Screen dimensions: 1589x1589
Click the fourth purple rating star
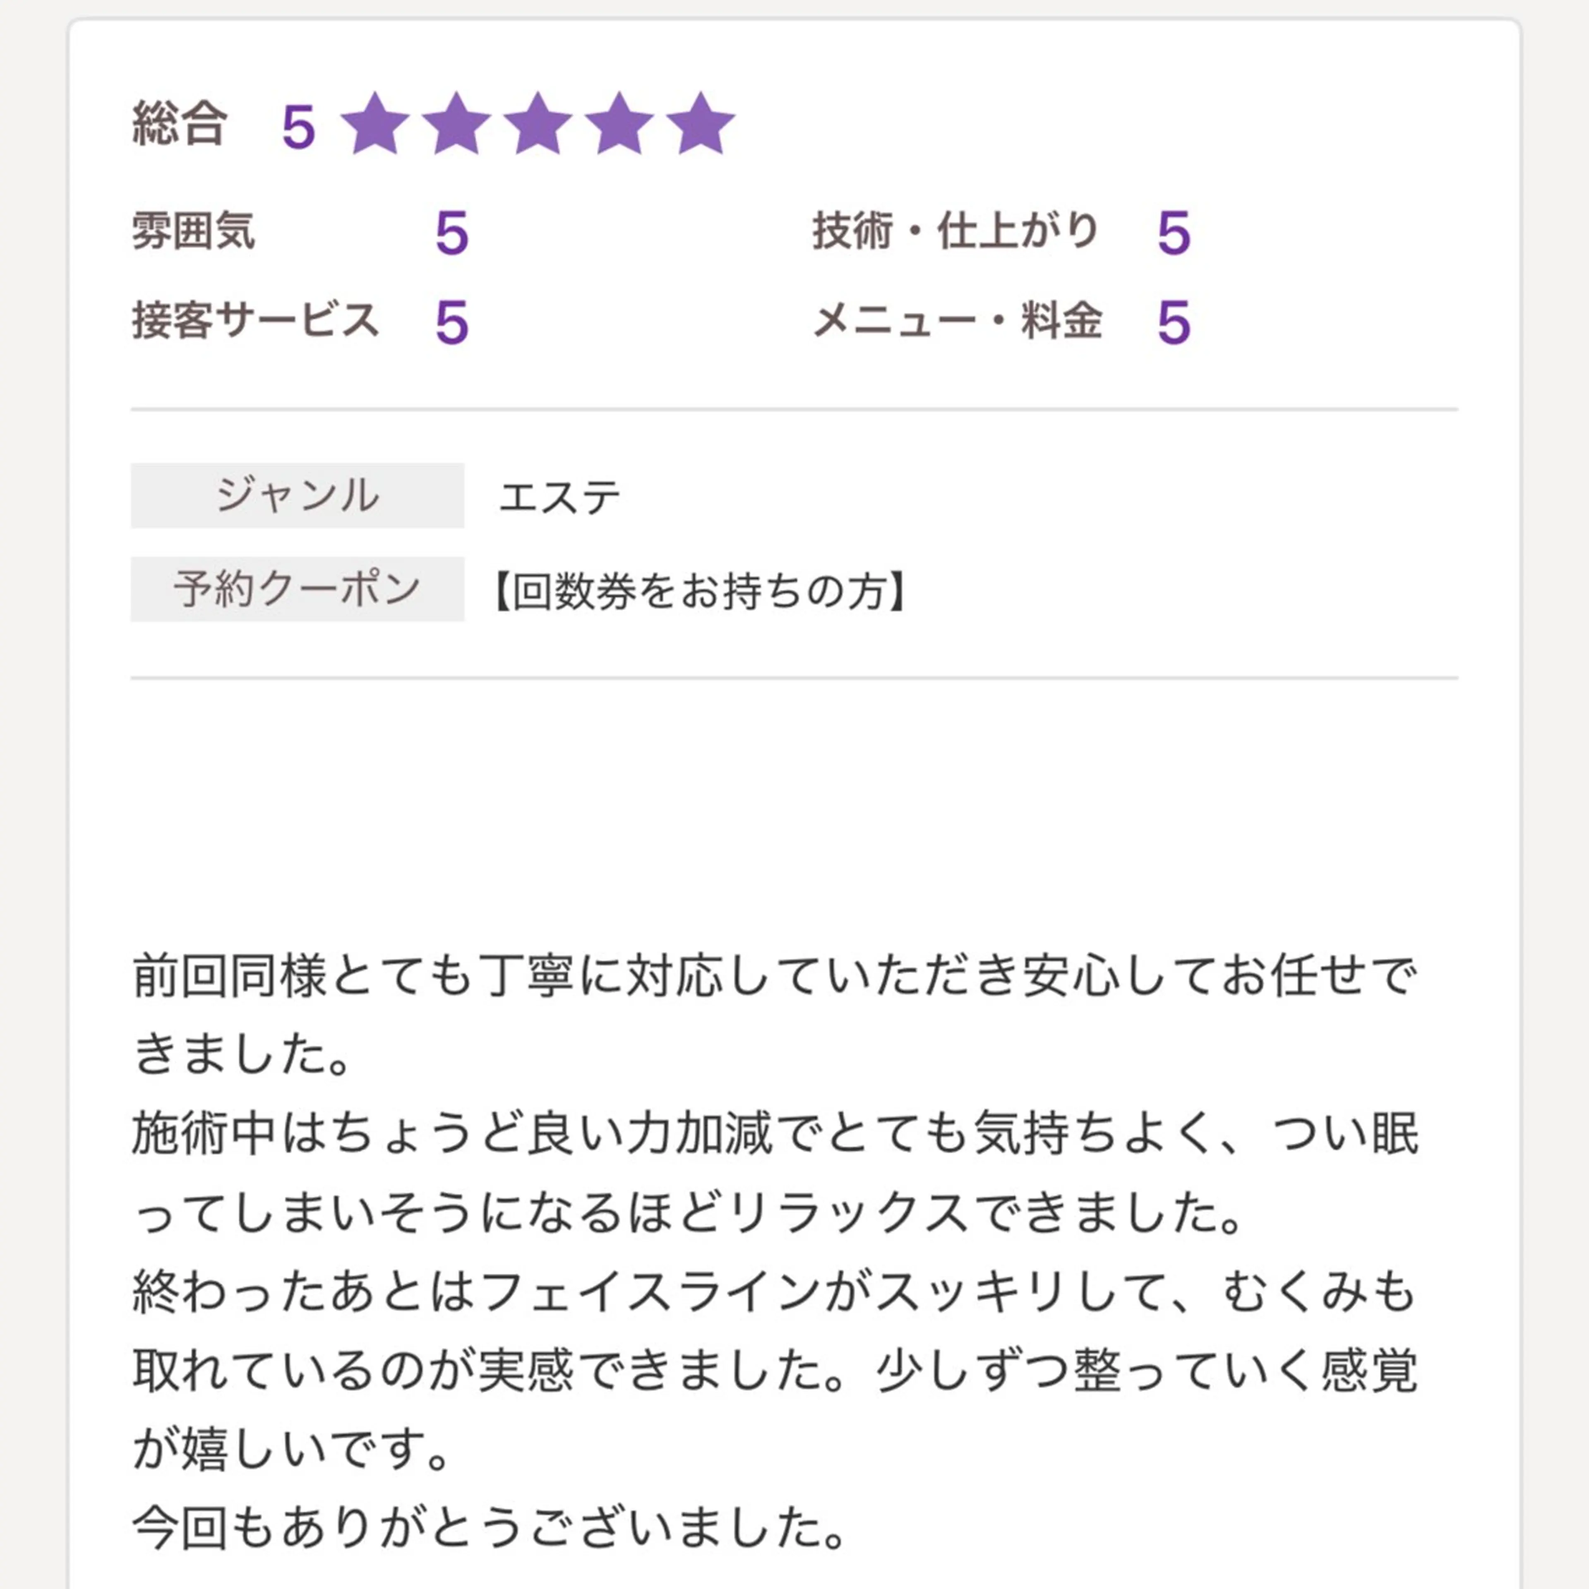(x=619, y=124)
